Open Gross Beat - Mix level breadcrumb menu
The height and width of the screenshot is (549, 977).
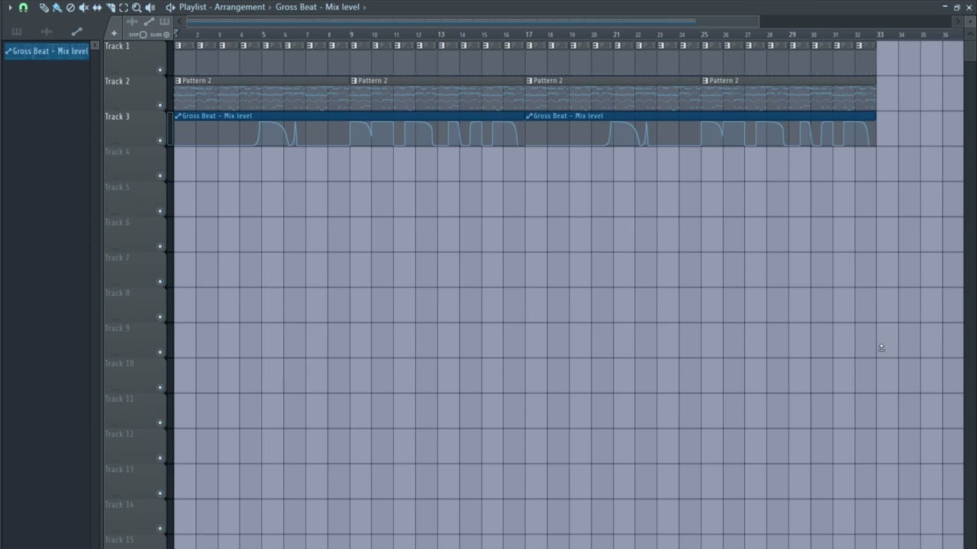318,7
